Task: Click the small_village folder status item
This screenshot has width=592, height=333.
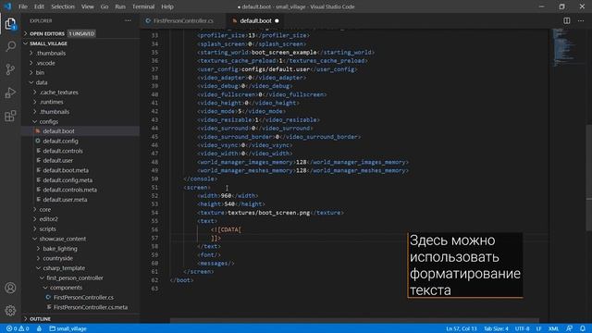Action: click(x=68, y=328)
